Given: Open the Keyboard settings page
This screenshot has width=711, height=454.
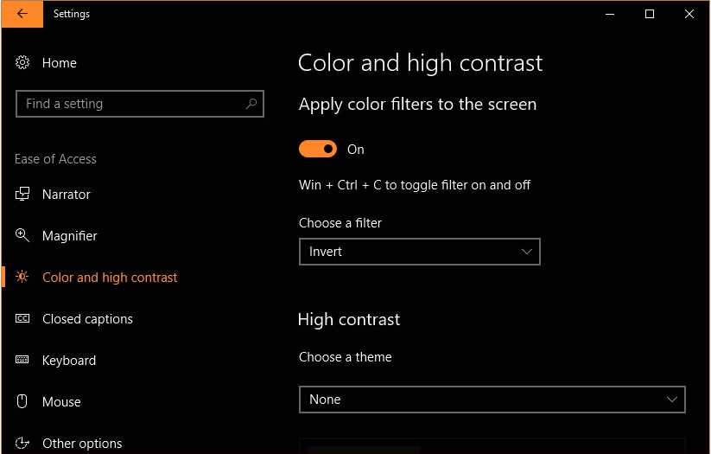Looking at the screenshot, I should coord(69,361).
